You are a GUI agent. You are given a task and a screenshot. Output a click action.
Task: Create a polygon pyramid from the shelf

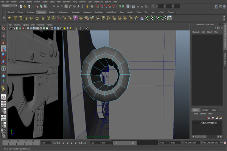(x=42, y=18)
